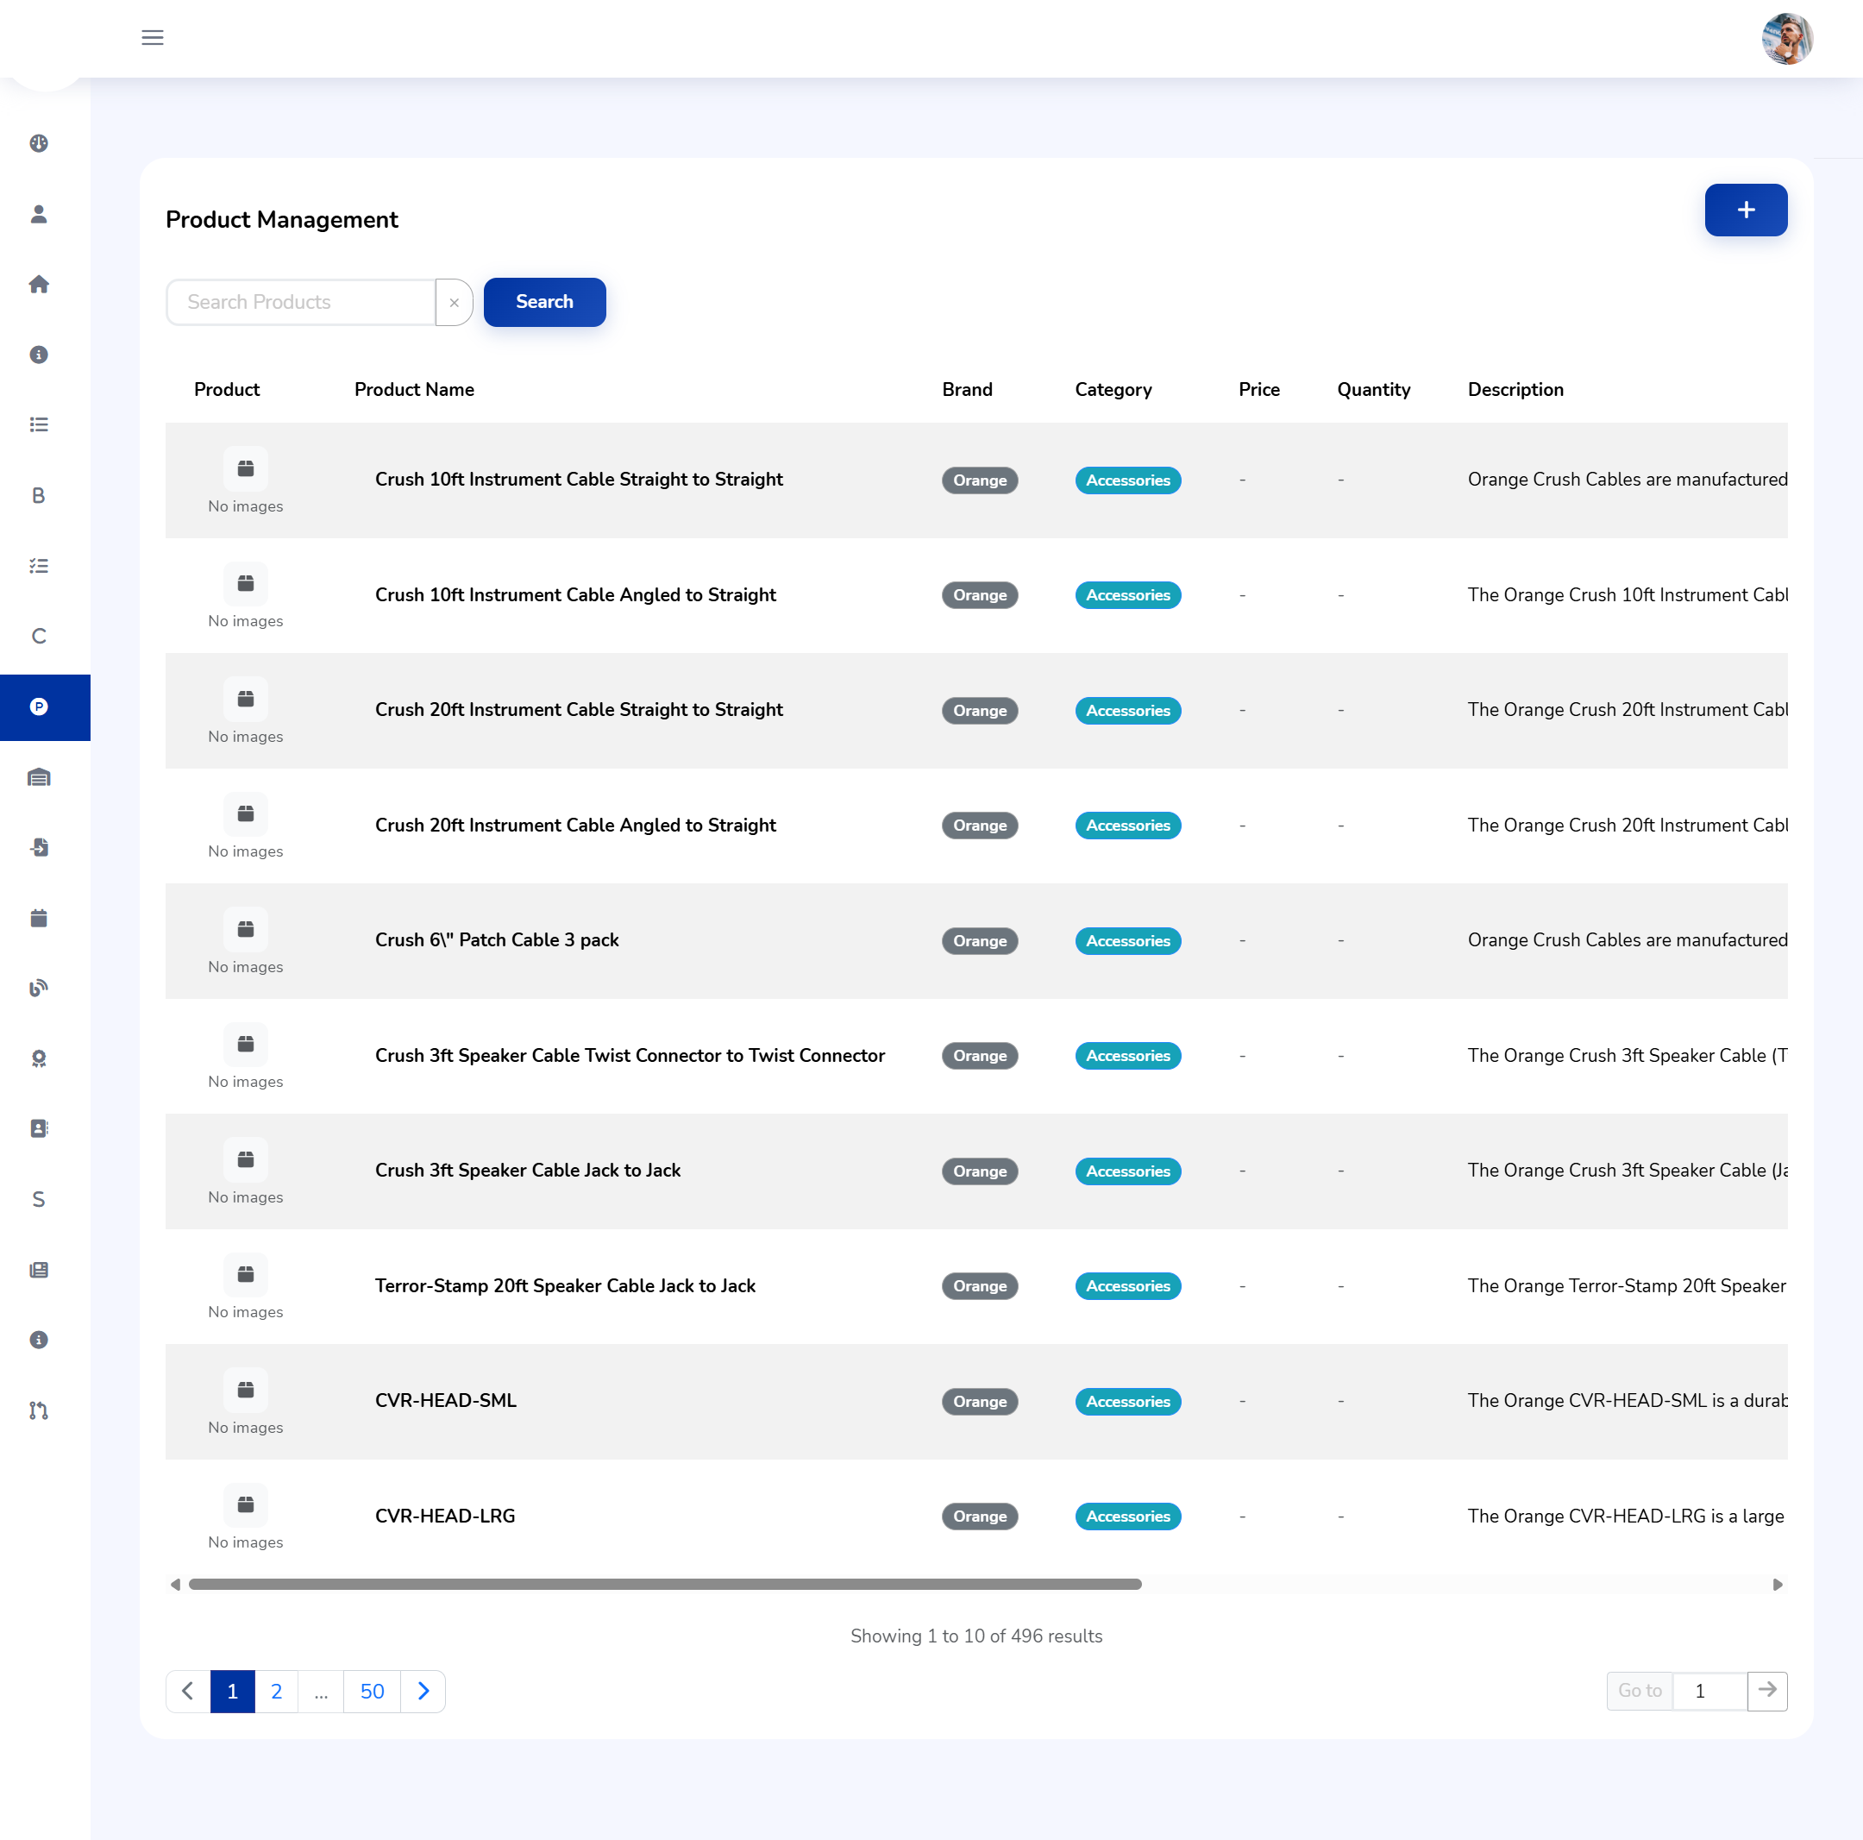Click Accessories badge in CVR-HEAD-LRG row
The width and height of the screenshot is (1863, 1840).
(x=1128, y=1516)
